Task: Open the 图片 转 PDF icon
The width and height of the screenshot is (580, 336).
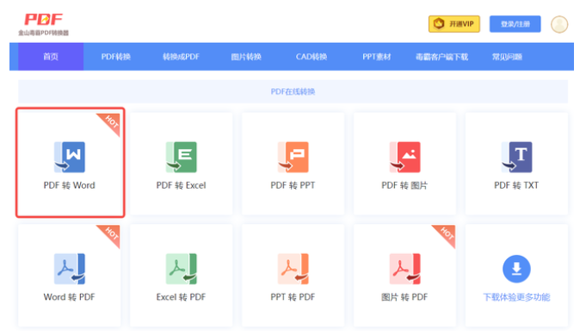Action: tap(404, 269)
